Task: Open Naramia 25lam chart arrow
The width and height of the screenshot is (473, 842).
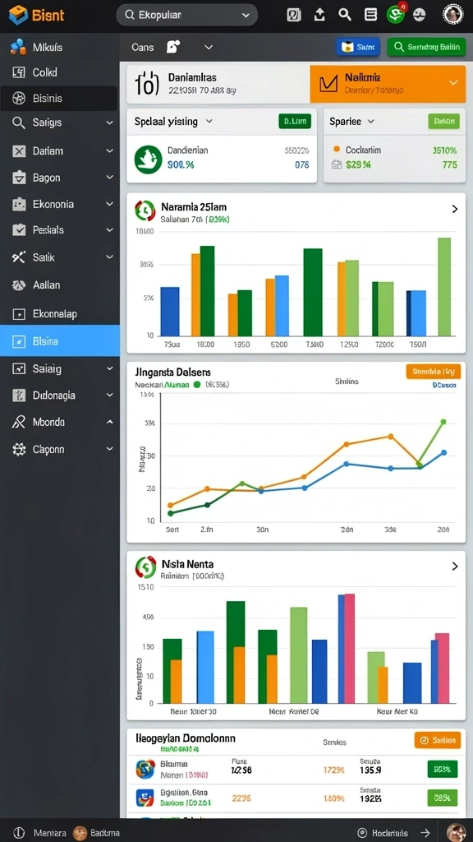Action: pos(455,209)
